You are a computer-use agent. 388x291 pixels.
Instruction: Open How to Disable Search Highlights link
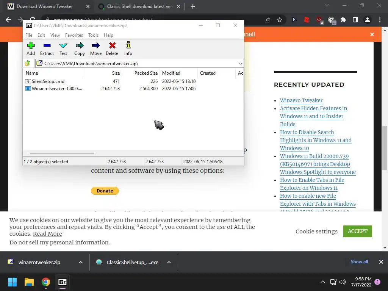click(316, 140)
